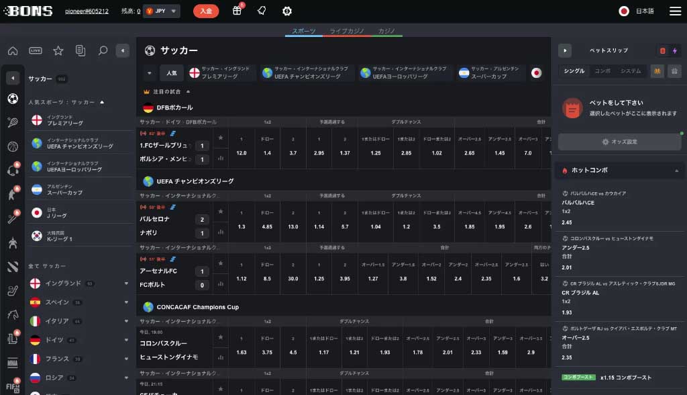Favorite the Saarbrücken match with star

(x=221, y=138)
